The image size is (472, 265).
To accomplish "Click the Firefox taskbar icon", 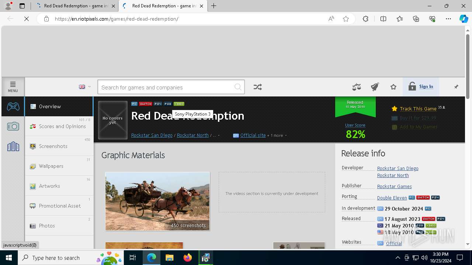I will (x=188, y=258).
